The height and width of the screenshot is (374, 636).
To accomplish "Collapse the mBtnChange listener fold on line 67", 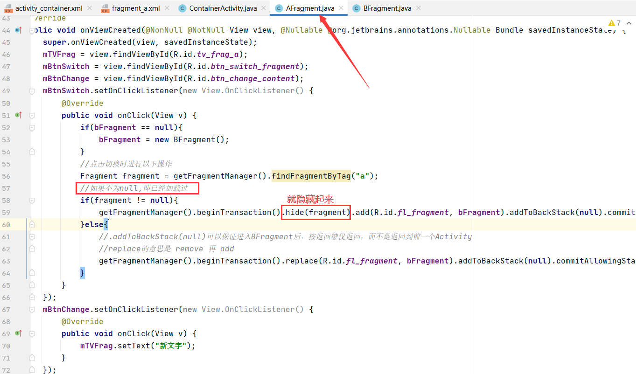I will coord(32,309).
